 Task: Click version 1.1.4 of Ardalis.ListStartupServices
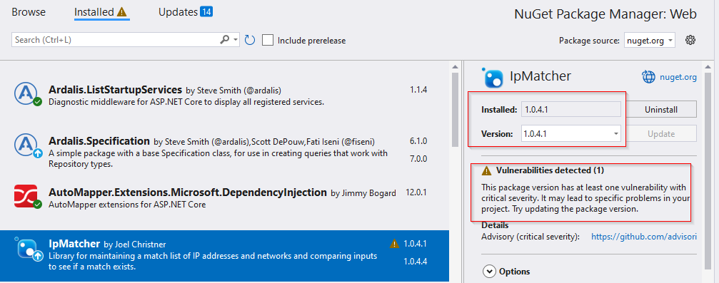(x=418, y=90)
